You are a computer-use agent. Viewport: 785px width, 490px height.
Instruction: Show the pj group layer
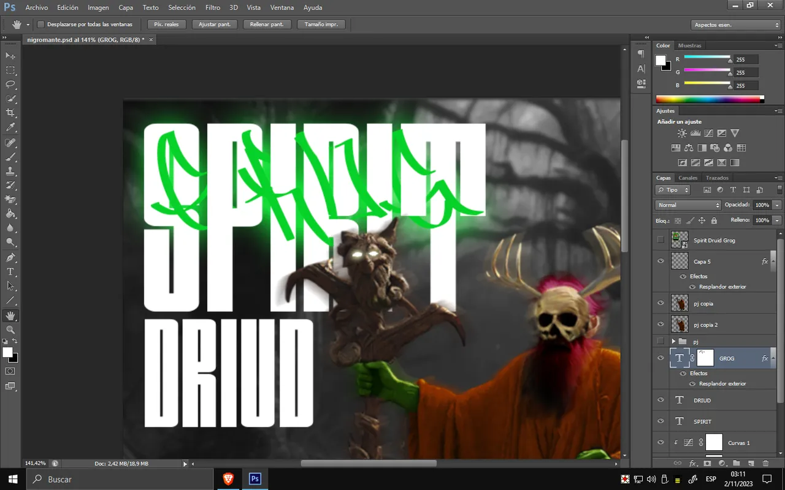click(661, 341)
